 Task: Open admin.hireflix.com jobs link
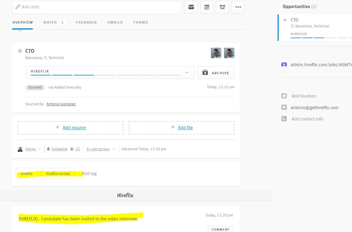click(x=321, y=65)
